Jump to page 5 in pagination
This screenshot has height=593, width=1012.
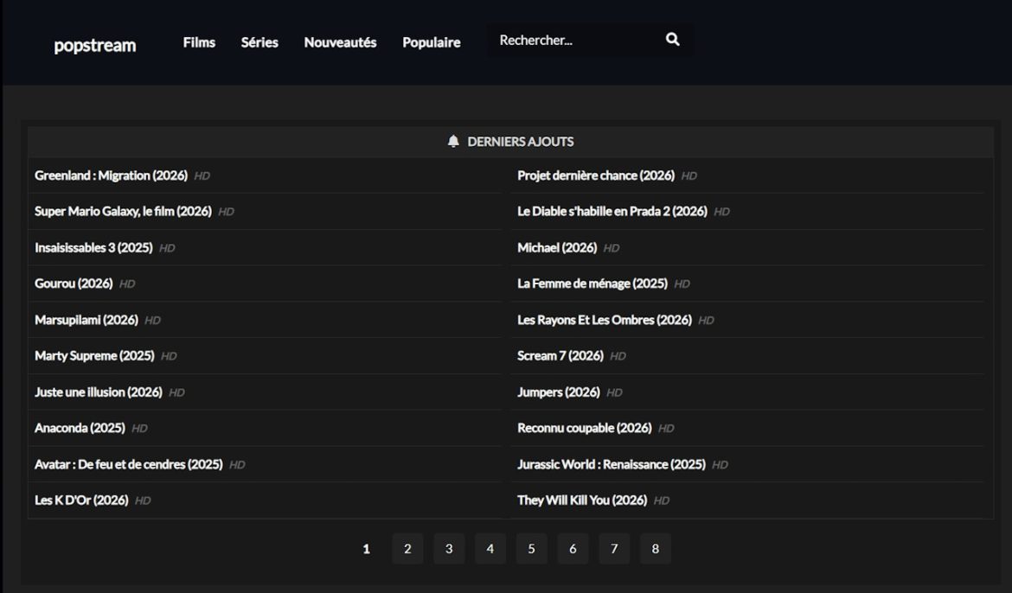pos(531,548)
